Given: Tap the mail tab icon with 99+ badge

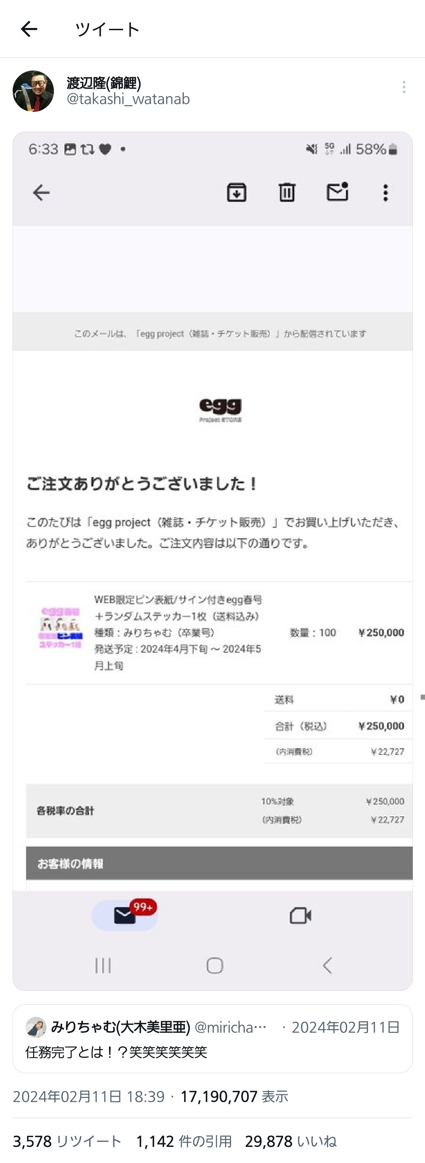Looking at the screenshot, I should [x=125, y=915].
